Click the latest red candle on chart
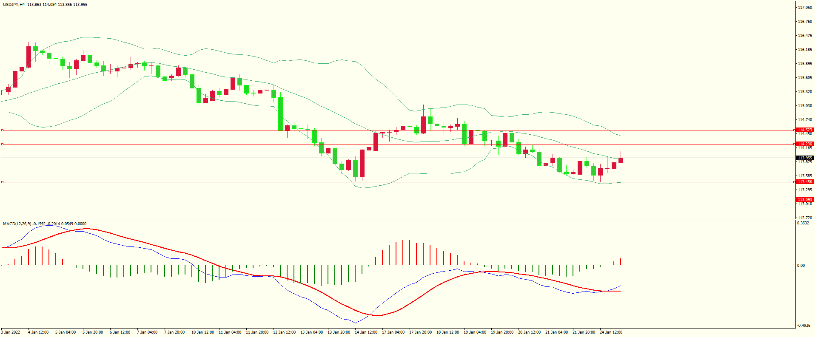 point(621,160)
